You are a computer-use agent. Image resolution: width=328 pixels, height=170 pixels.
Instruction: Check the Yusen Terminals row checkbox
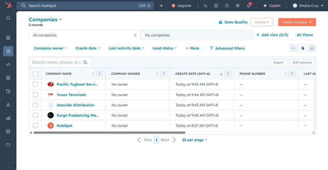pyautogui.click(x=35, y=95)
